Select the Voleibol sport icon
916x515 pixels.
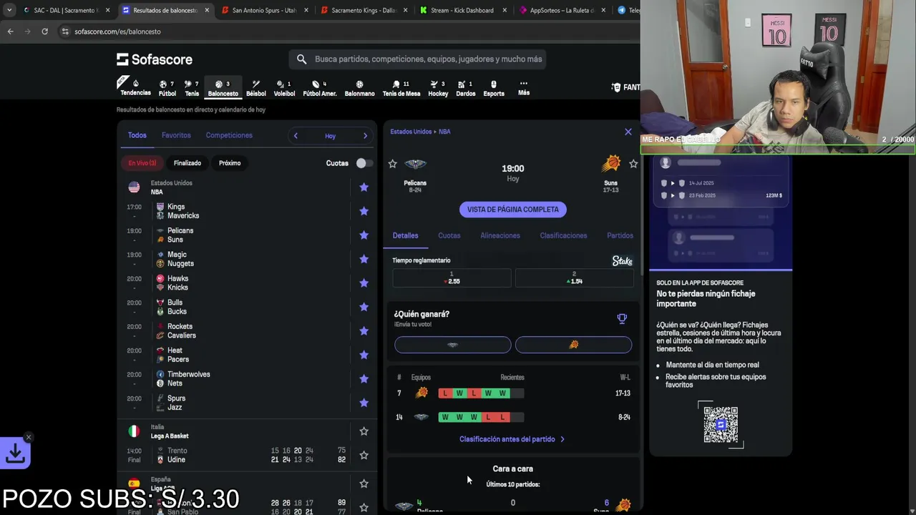[x=284, y=88]
